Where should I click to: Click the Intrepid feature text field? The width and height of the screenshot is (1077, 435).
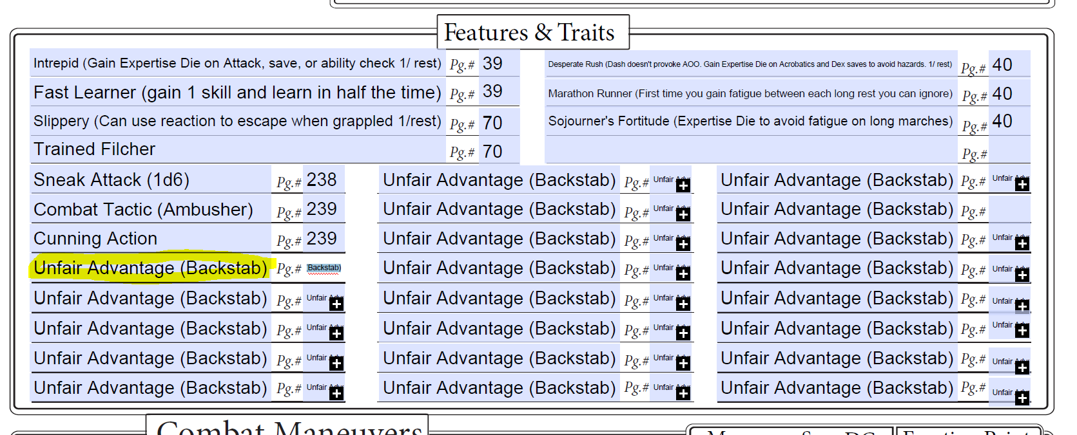(x=237, y=63)
